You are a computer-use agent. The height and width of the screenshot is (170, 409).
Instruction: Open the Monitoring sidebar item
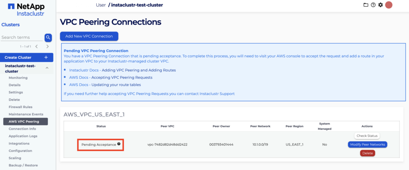coord(18,77)
